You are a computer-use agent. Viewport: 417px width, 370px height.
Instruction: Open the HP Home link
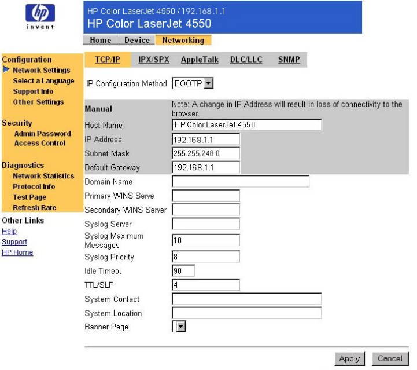tap(17, 252)
